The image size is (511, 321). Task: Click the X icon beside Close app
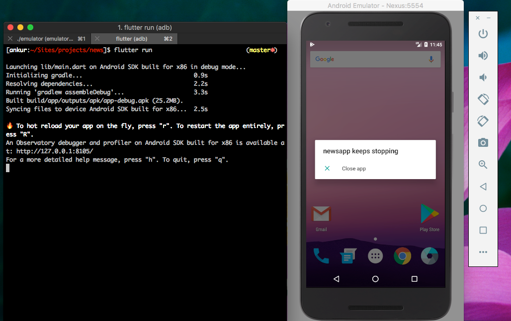pyautogui.click(x=327, y=168)
